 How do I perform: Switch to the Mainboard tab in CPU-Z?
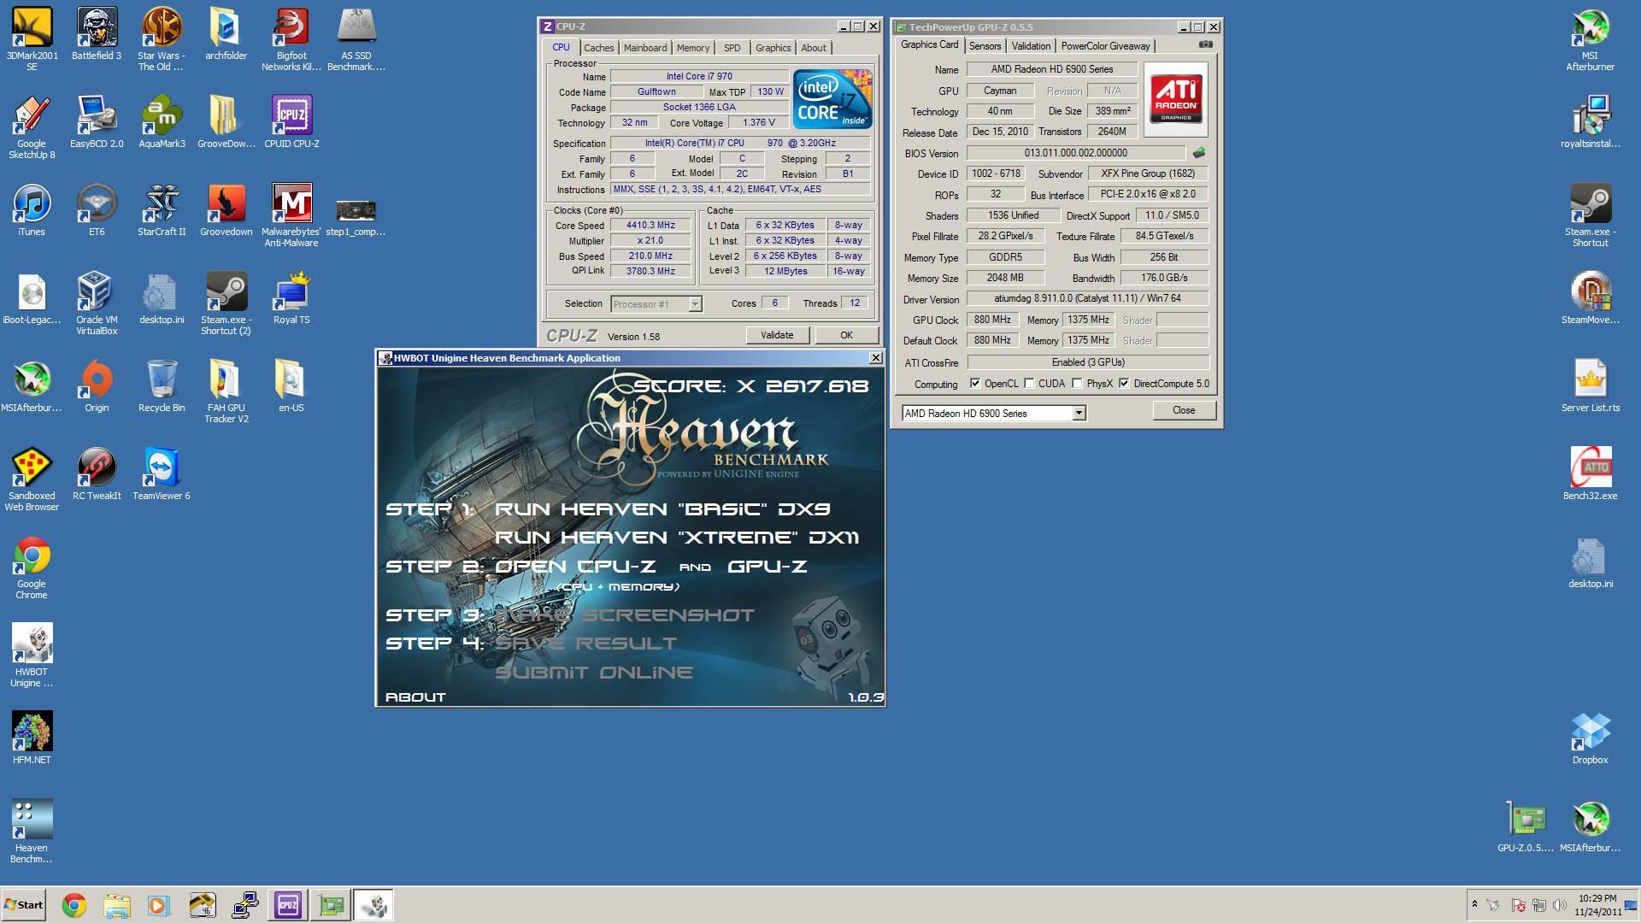[645, 48]
